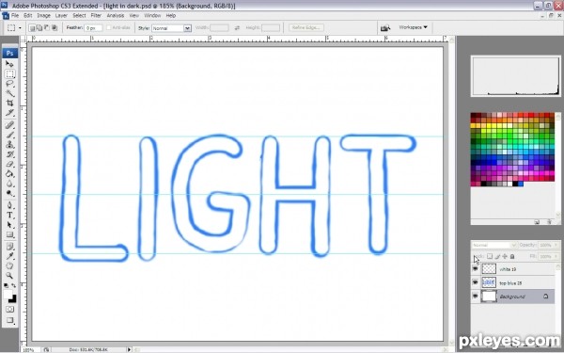Select the Type tool
Viewport: 564px width, 353px height.
coord(9,215)
